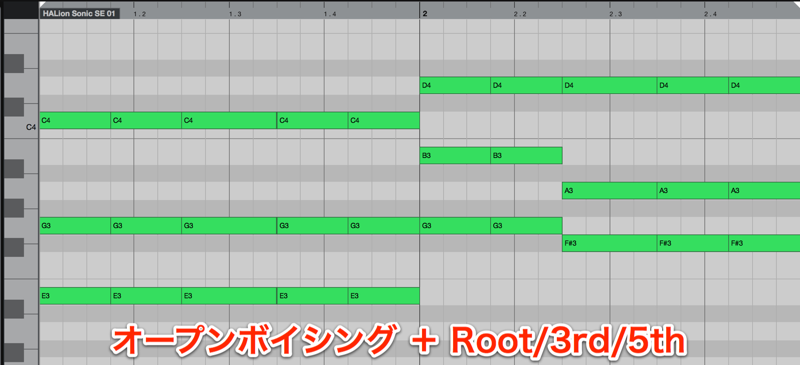Select the first C4 note in bar 1
The image size is (800, 365).
(x=75, y=120)
